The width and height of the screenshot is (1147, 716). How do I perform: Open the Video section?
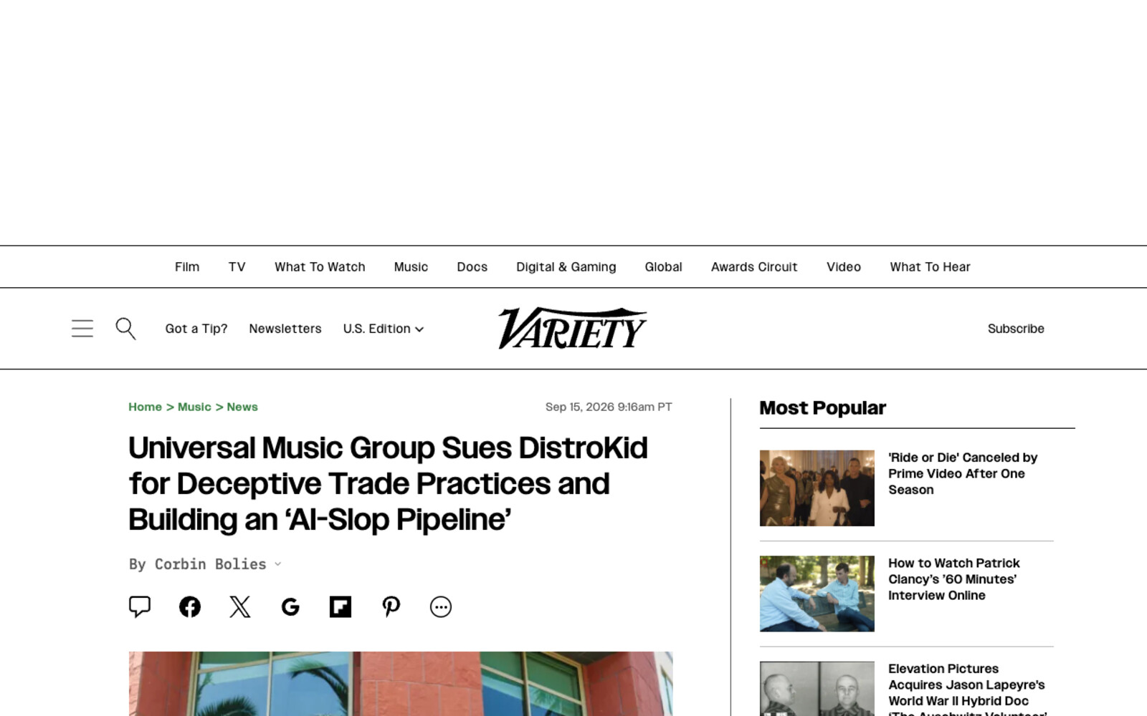point(844,267)
